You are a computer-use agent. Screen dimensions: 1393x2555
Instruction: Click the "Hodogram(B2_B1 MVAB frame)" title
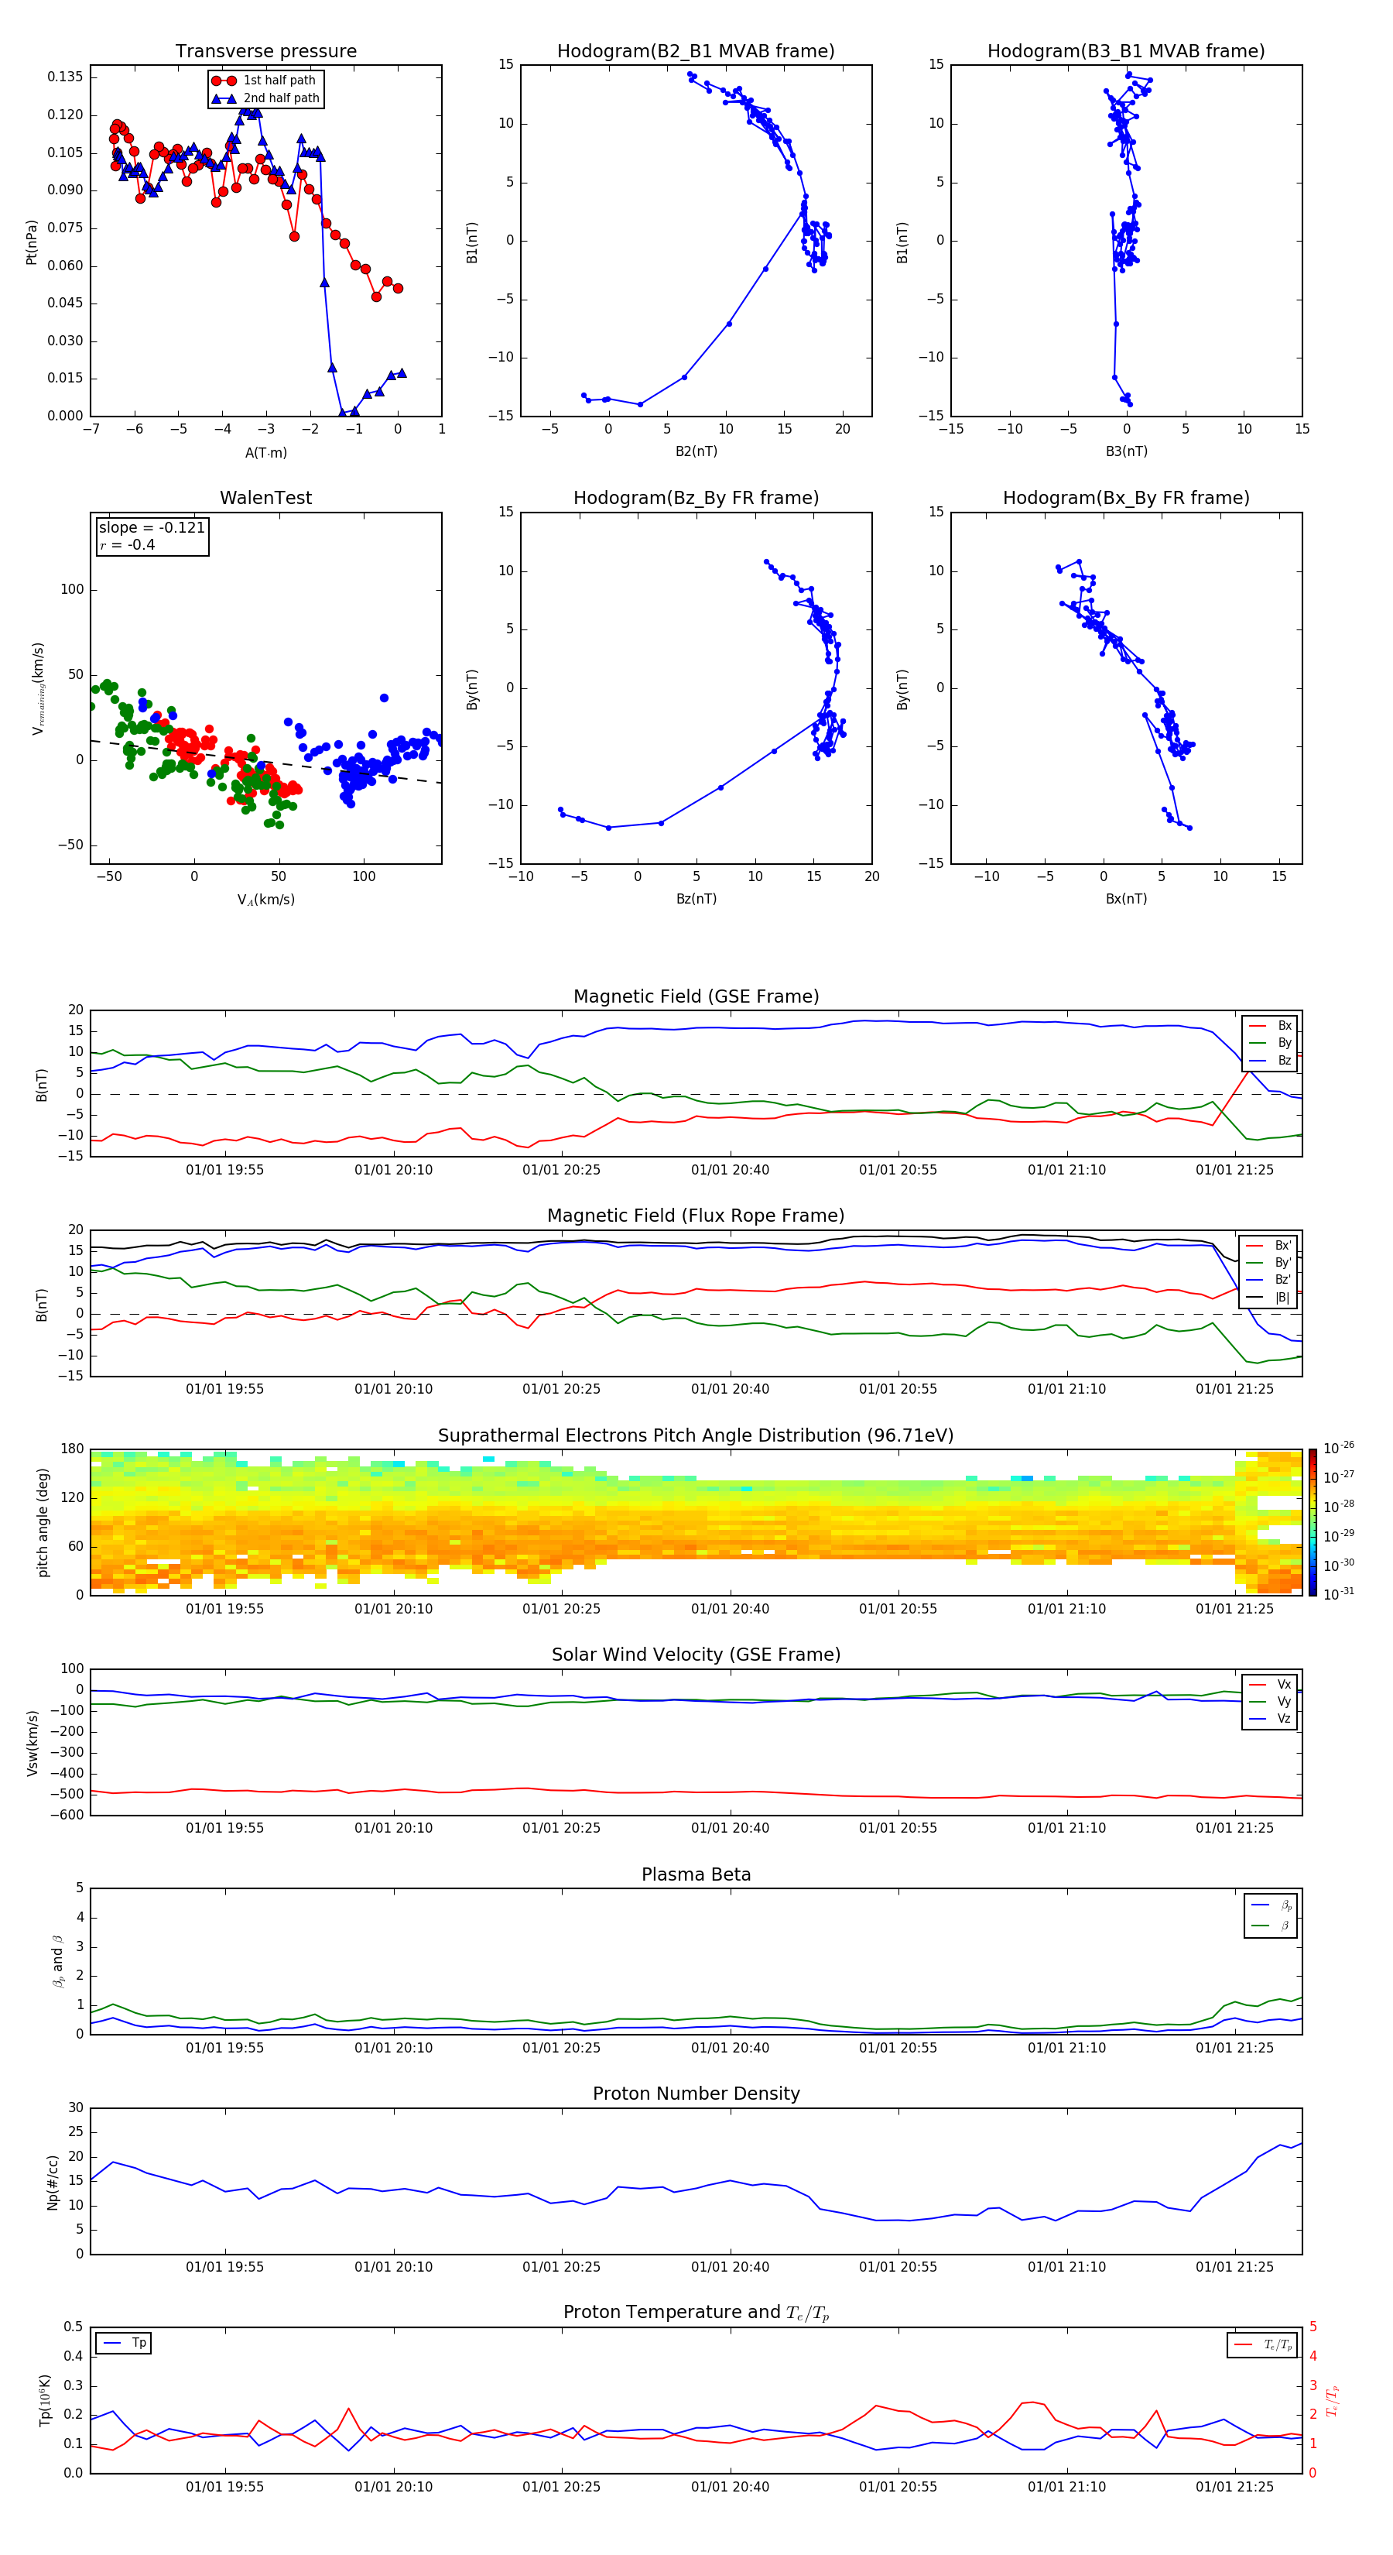tap(696, 52)
